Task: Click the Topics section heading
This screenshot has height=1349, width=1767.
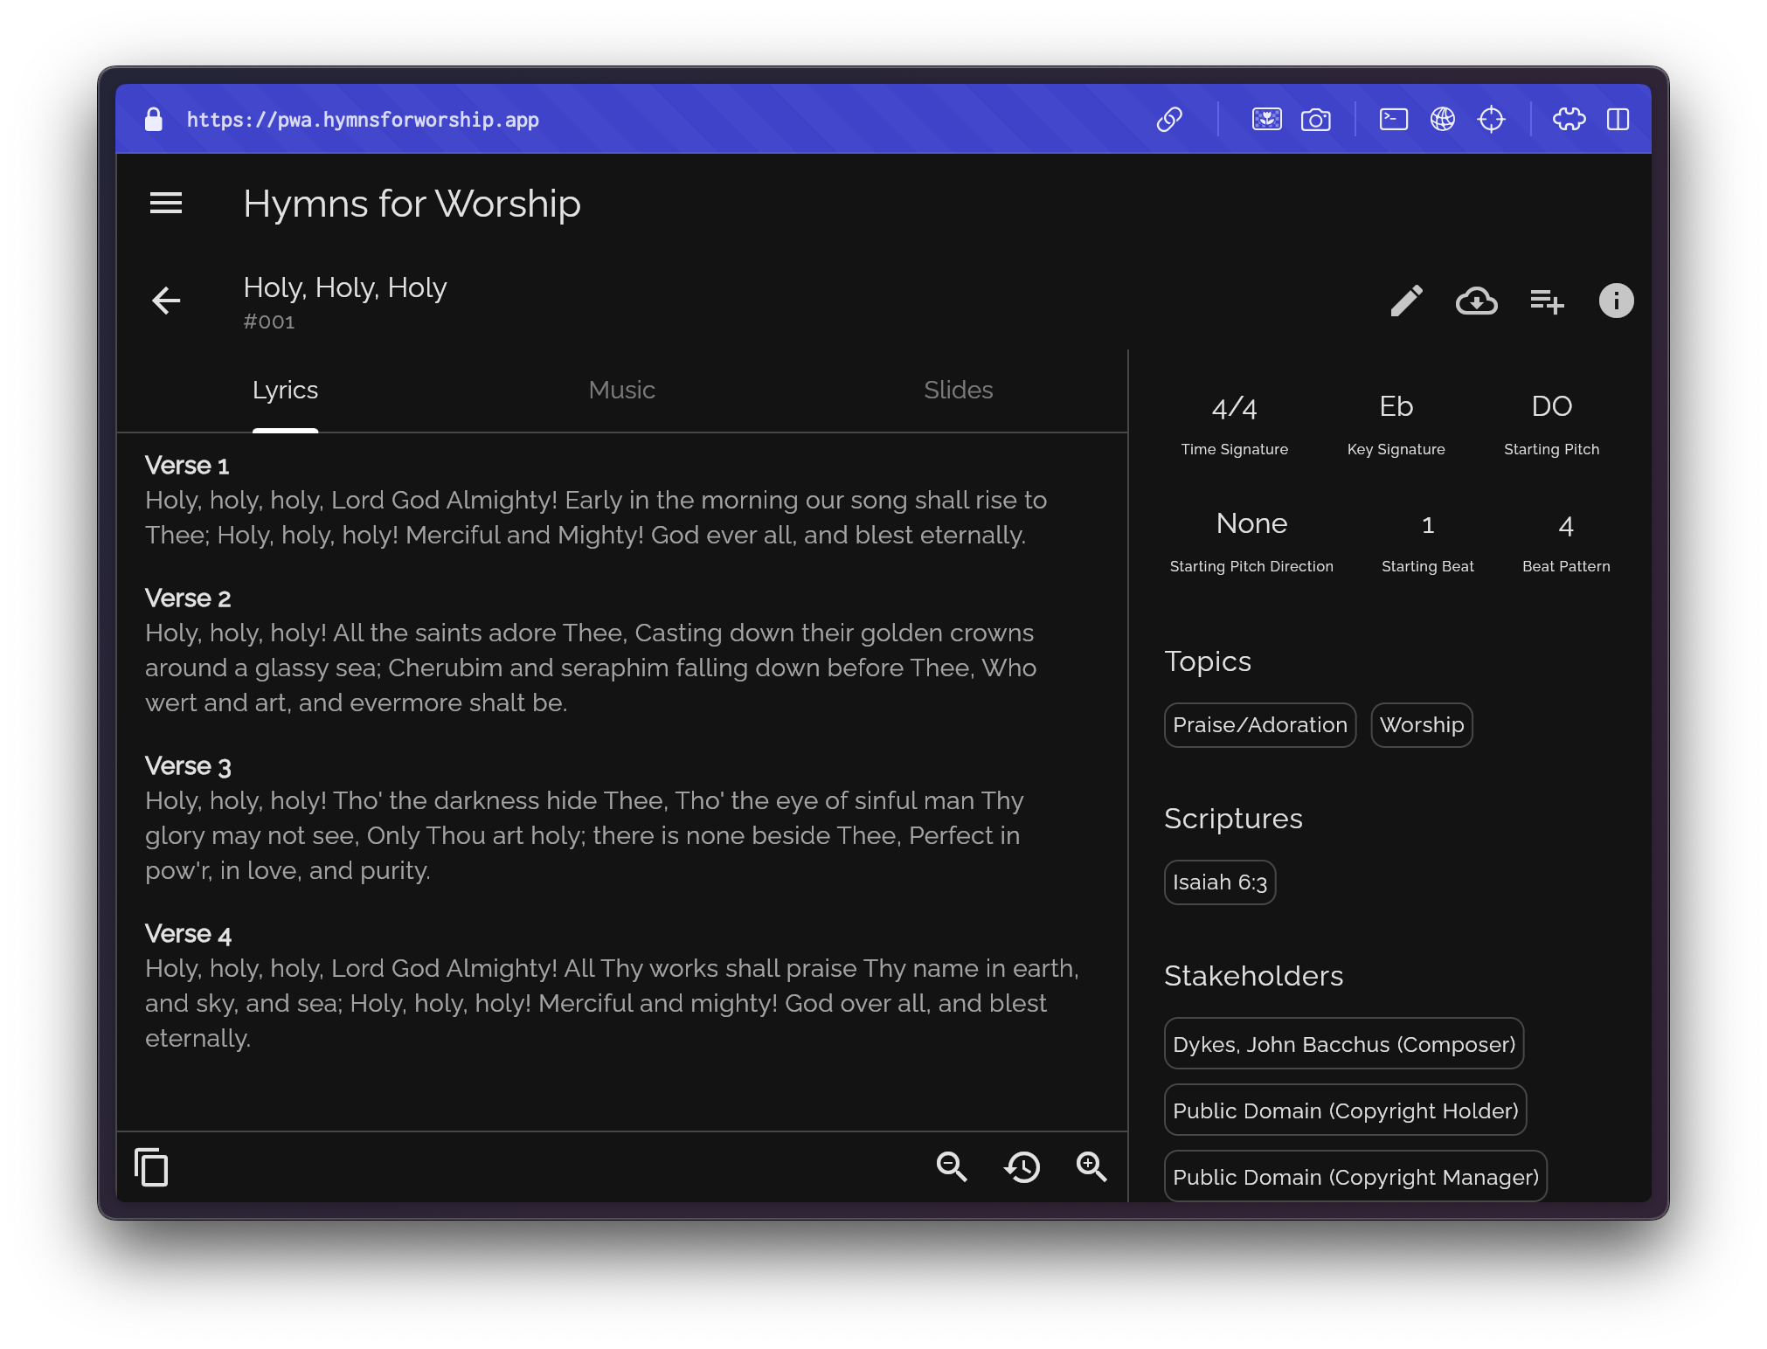Action: 1207,661
